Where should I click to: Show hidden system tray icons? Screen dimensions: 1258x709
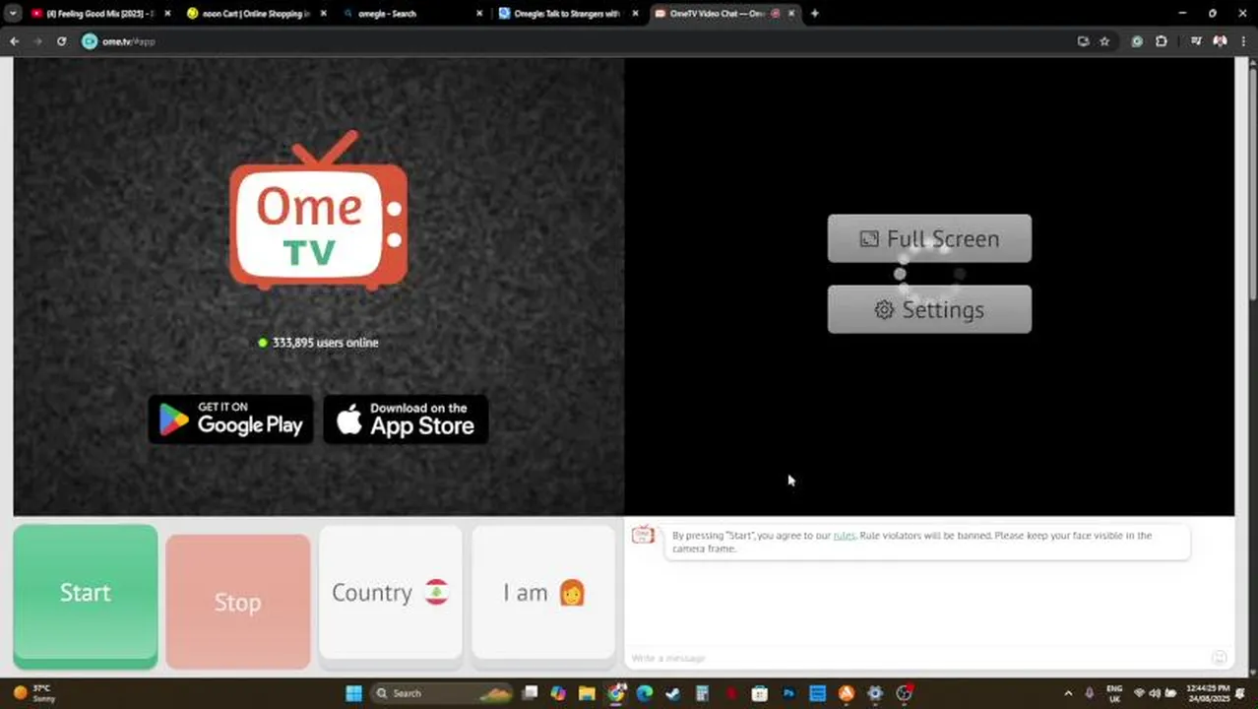pos(1068,693)
